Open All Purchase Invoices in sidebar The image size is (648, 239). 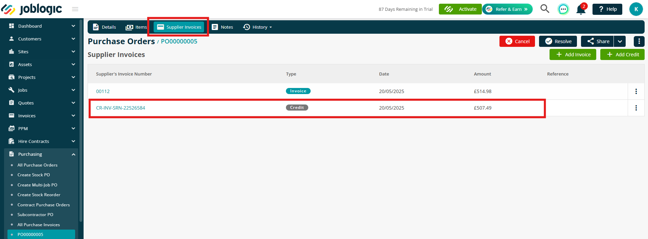coord(39,225)
